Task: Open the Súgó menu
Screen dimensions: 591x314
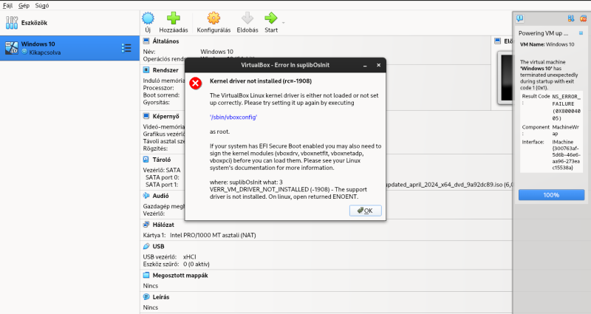Action: (42, 5)
